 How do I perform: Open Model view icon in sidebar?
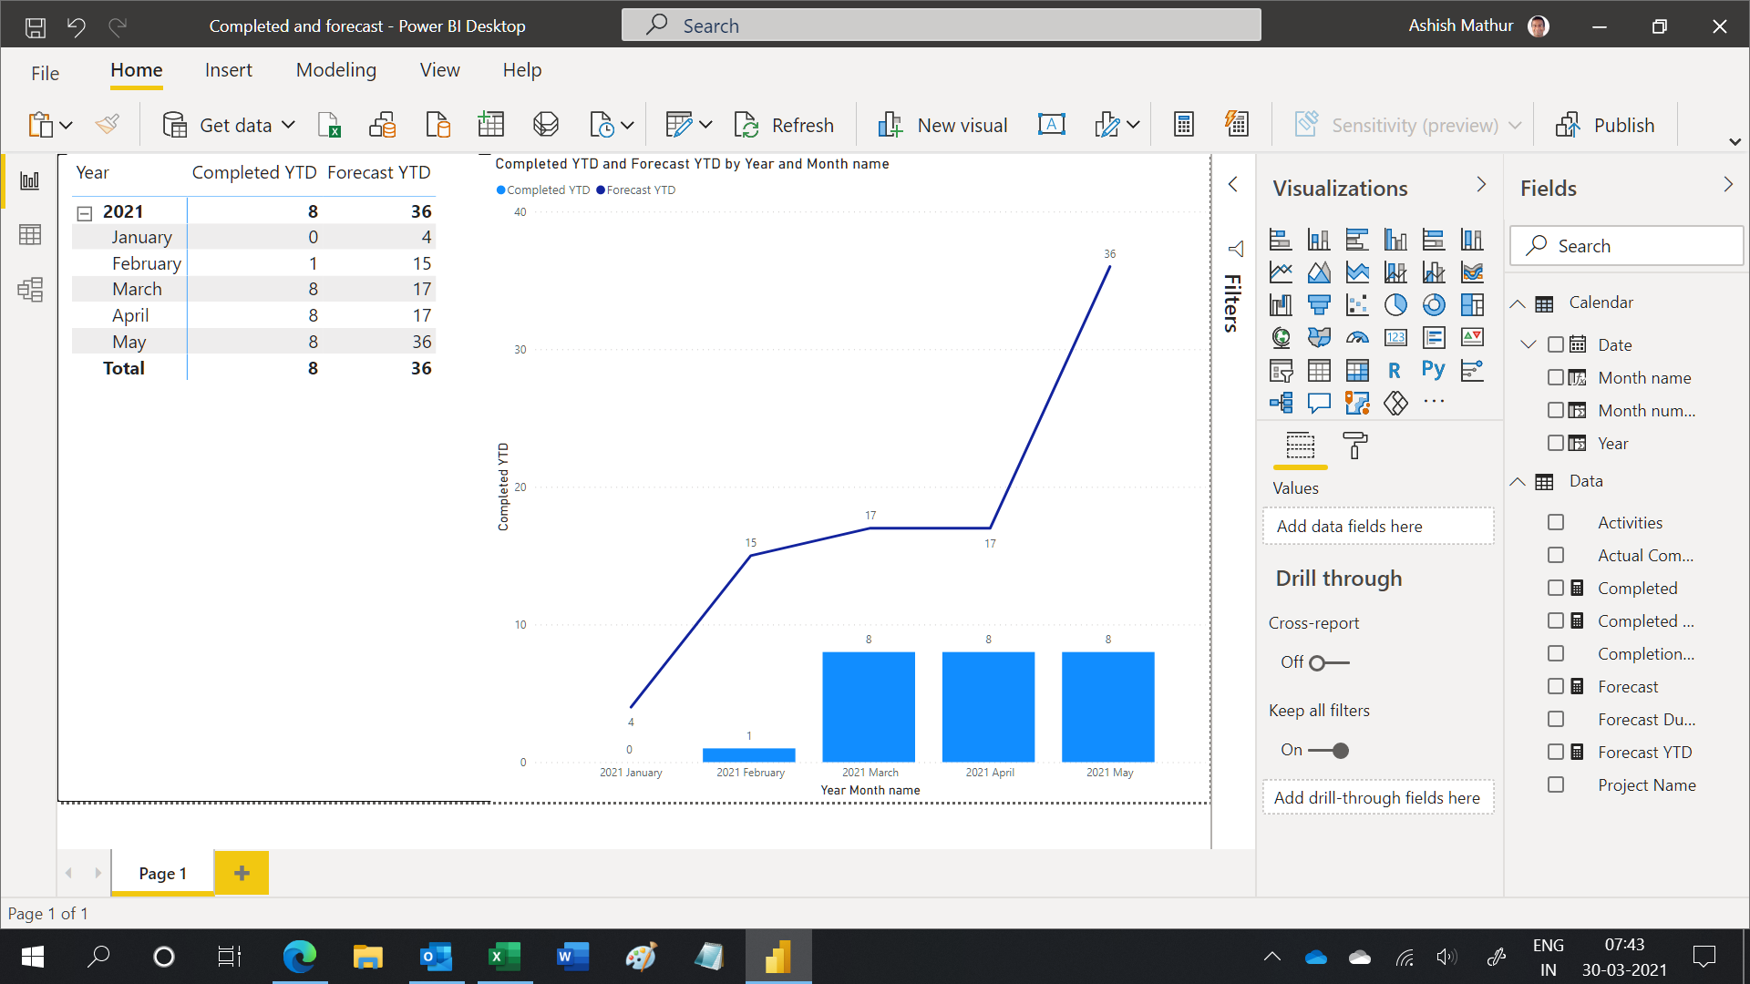click(x=30, y=290)
